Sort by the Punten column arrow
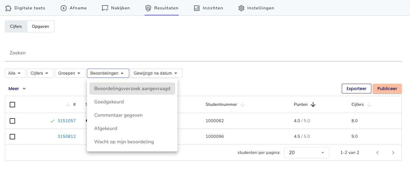This screenshot has height=169, width=410. coord(313,105)
